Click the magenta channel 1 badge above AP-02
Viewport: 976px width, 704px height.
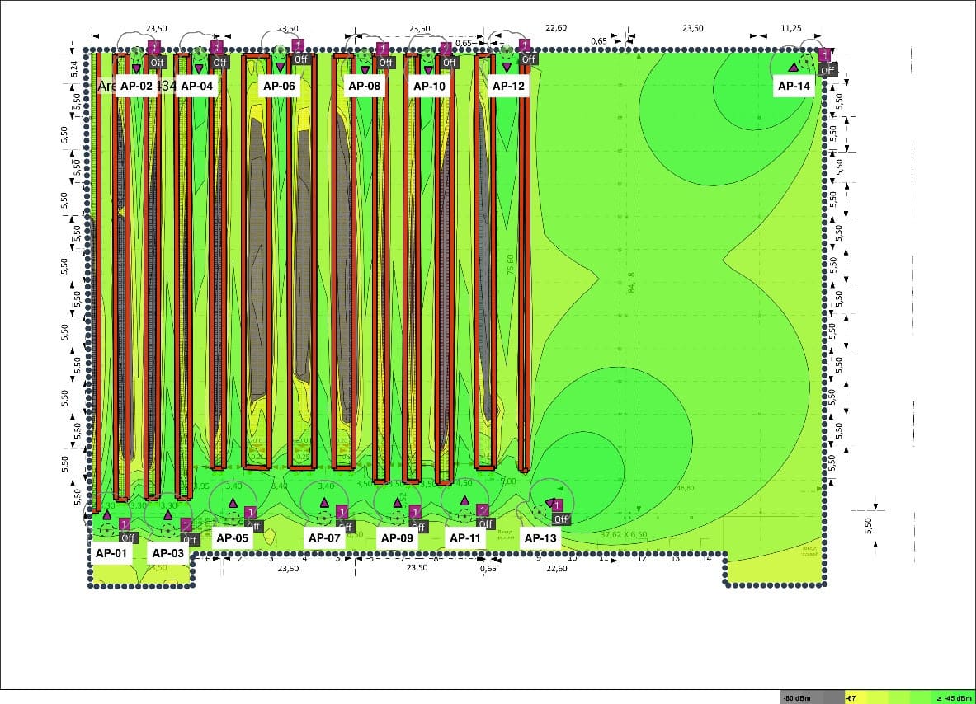coord(154,48)
